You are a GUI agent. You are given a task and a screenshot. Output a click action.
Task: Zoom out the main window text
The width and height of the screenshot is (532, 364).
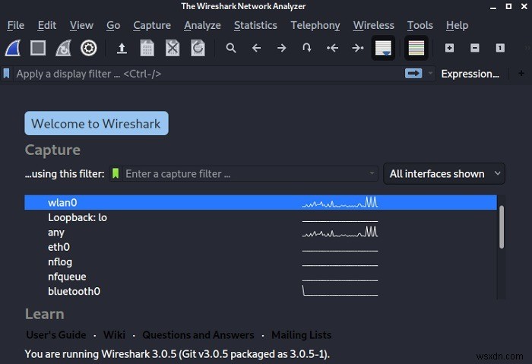pos(475,48)
